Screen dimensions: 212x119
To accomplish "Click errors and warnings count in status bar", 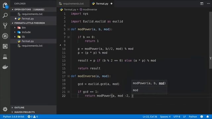I will [x=33, y=117].
